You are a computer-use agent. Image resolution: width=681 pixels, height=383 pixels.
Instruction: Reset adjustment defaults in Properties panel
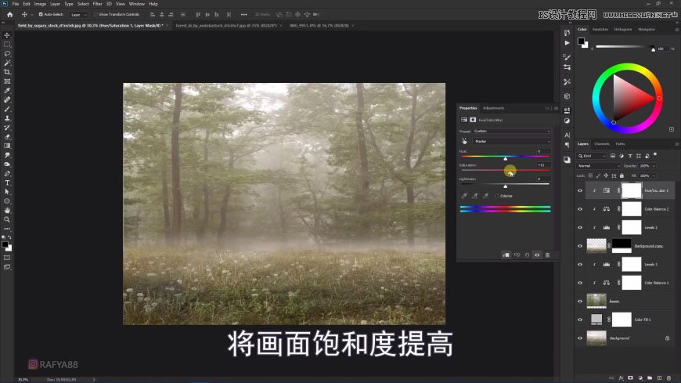click(527, 255)
